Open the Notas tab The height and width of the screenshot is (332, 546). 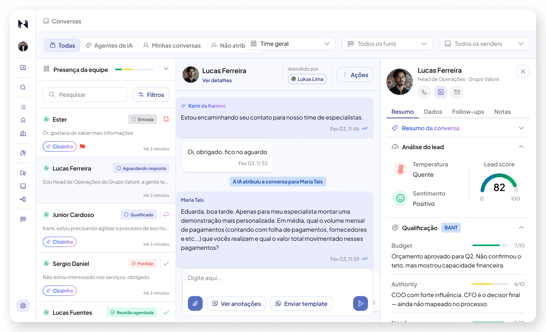502,112
